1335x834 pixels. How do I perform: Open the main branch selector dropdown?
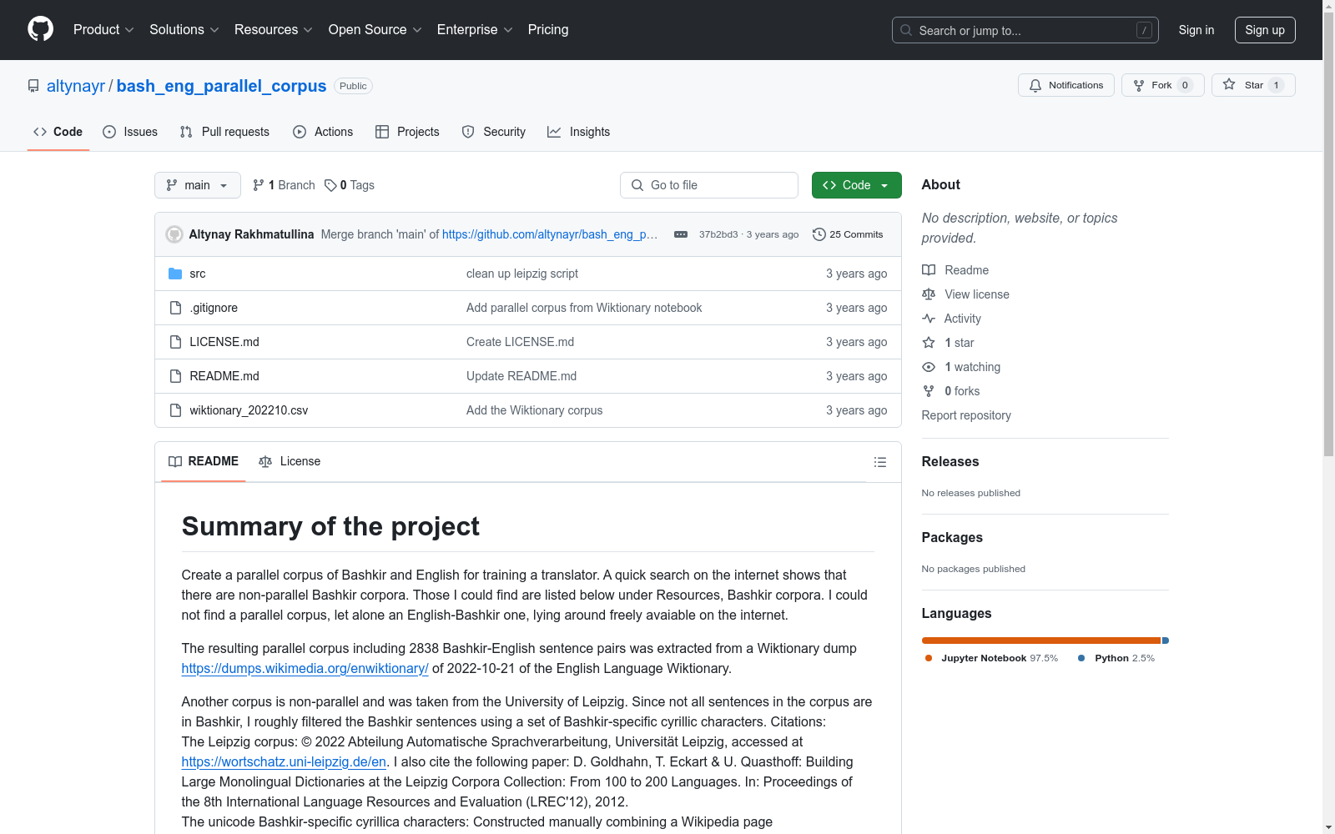[198, 185]
